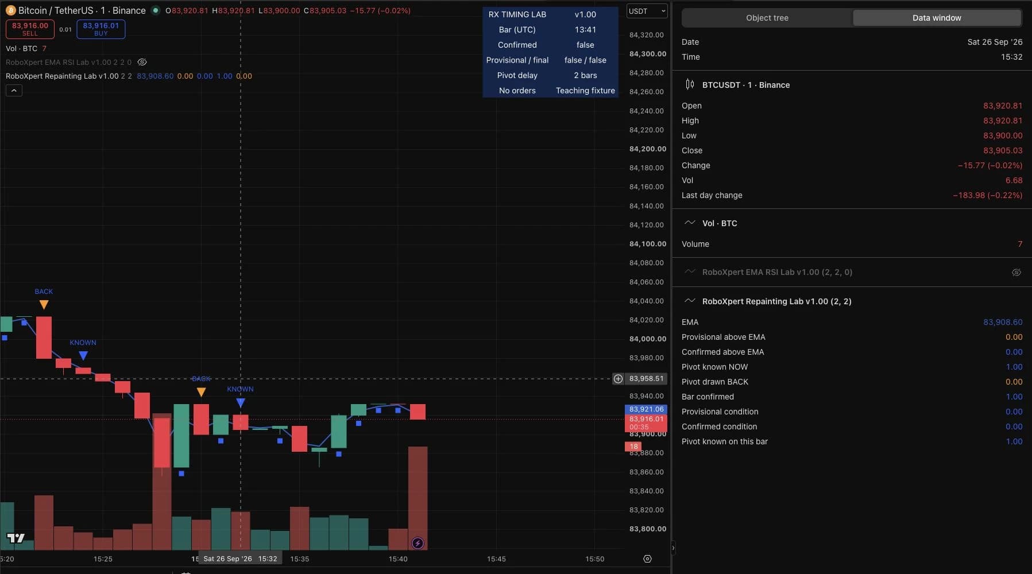The width and height of the screenshot is (1032, 574).
Task: Switch to the Object tree tab
Action: [x=767, y=18]
